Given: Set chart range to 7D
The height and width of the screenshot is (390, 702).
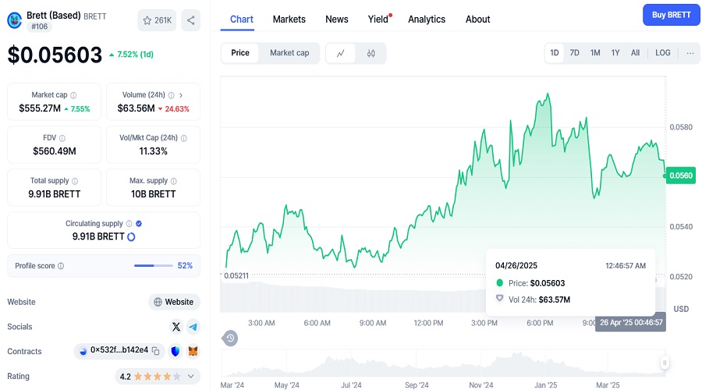Looking at the screenshot, I should (574, 53).
